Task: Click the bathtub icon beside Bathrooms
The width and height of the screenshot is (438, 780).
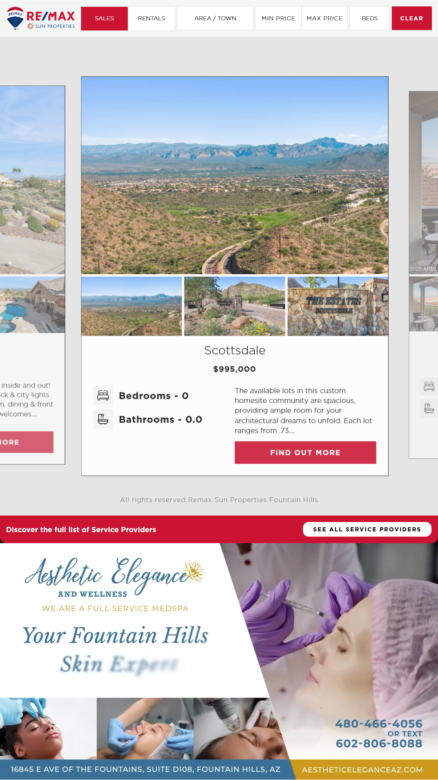Action: tap(103, 419)
